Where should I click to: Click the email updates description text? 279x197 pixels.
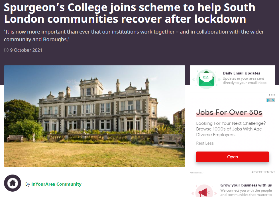click(245, 80)
